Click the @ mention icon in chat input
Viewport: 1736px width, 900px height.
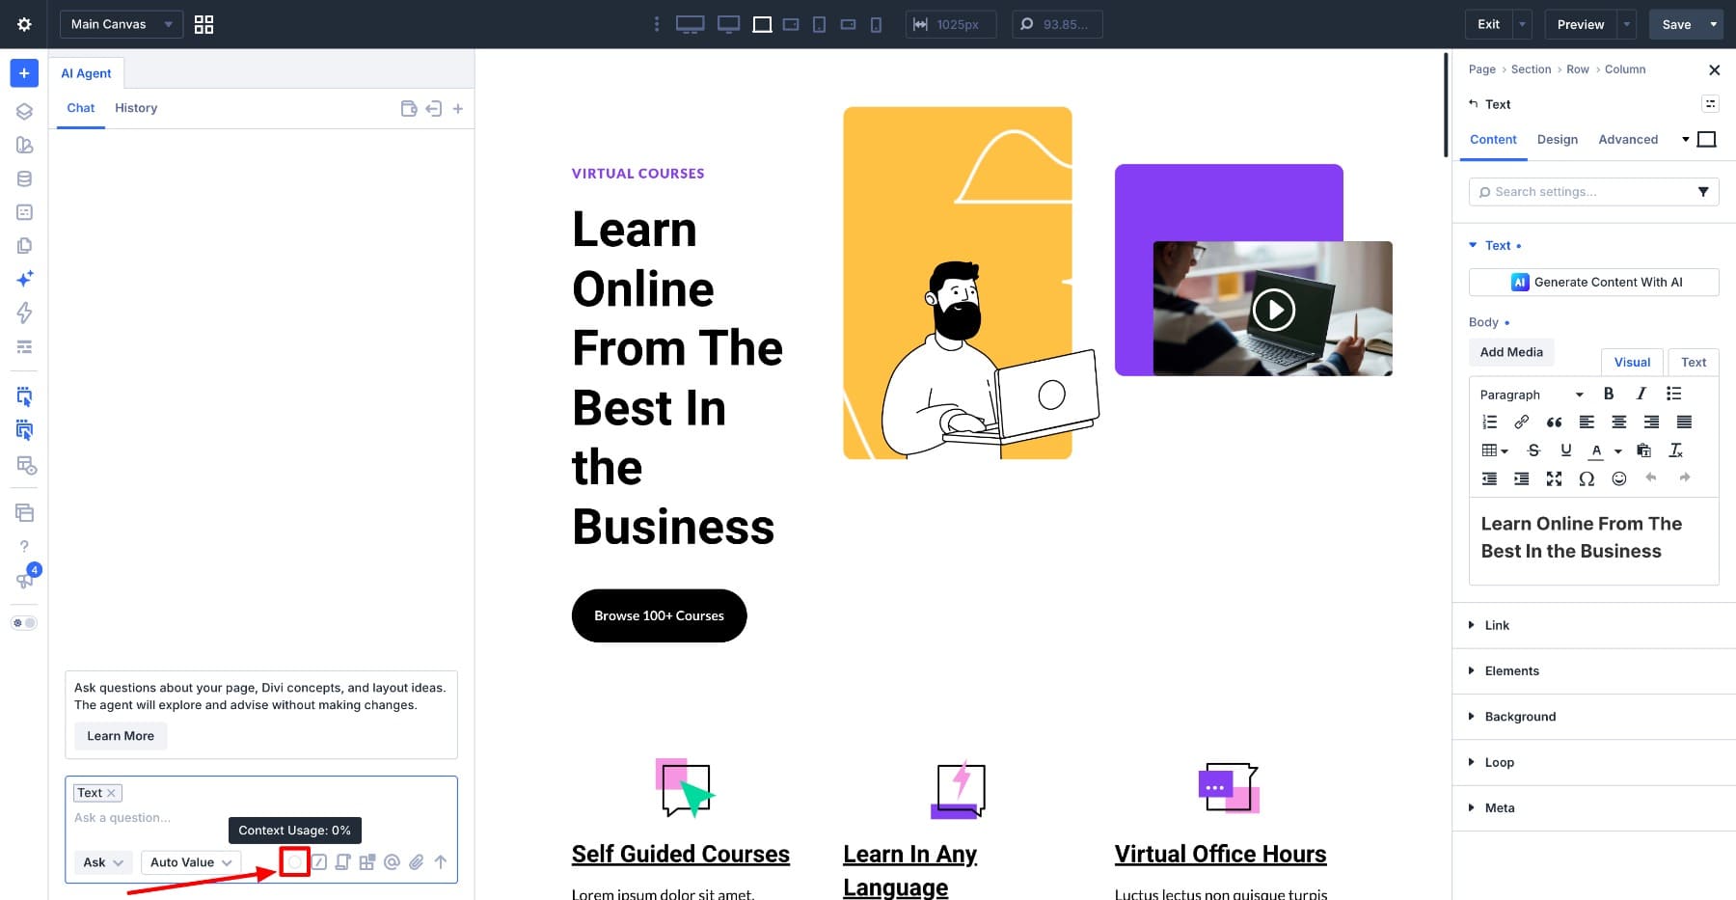pos(392,862)
